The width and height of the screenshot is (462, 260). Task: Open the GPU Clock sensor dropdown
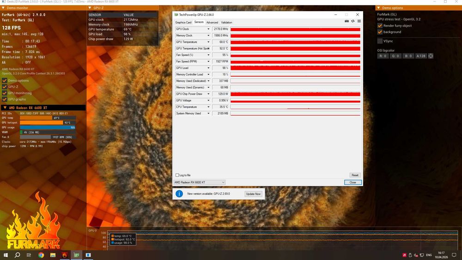208,29
